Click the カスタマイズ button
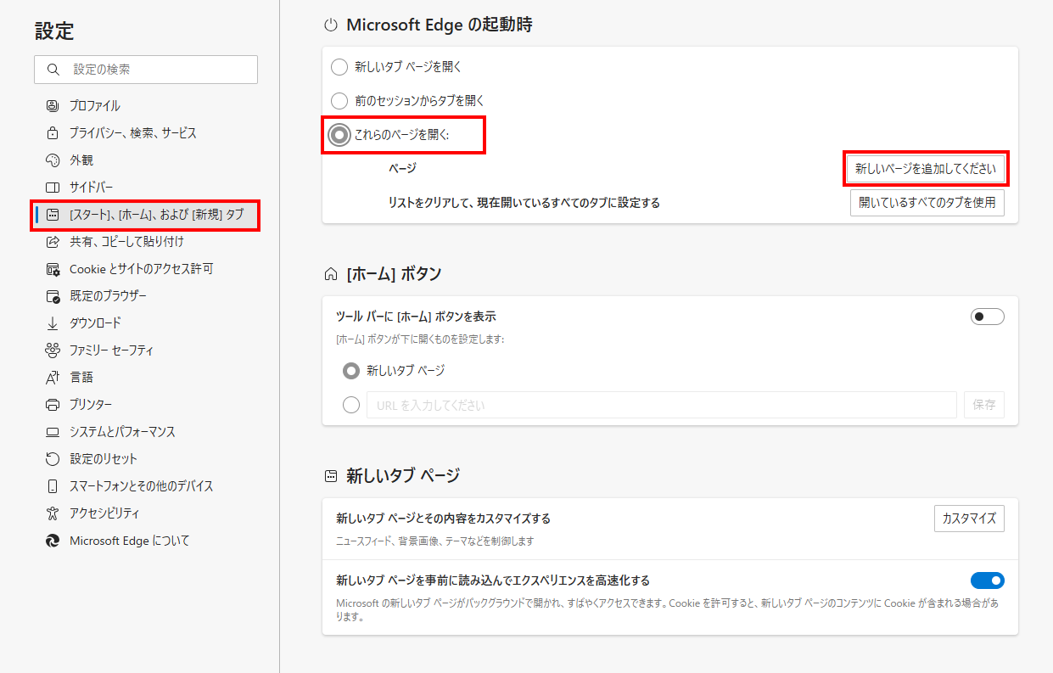Viewport: 1053px width, 673px height. point(969,519)
